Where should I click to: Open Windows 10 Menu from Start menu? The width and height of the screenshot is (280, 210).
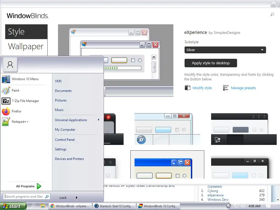point(25,79)
